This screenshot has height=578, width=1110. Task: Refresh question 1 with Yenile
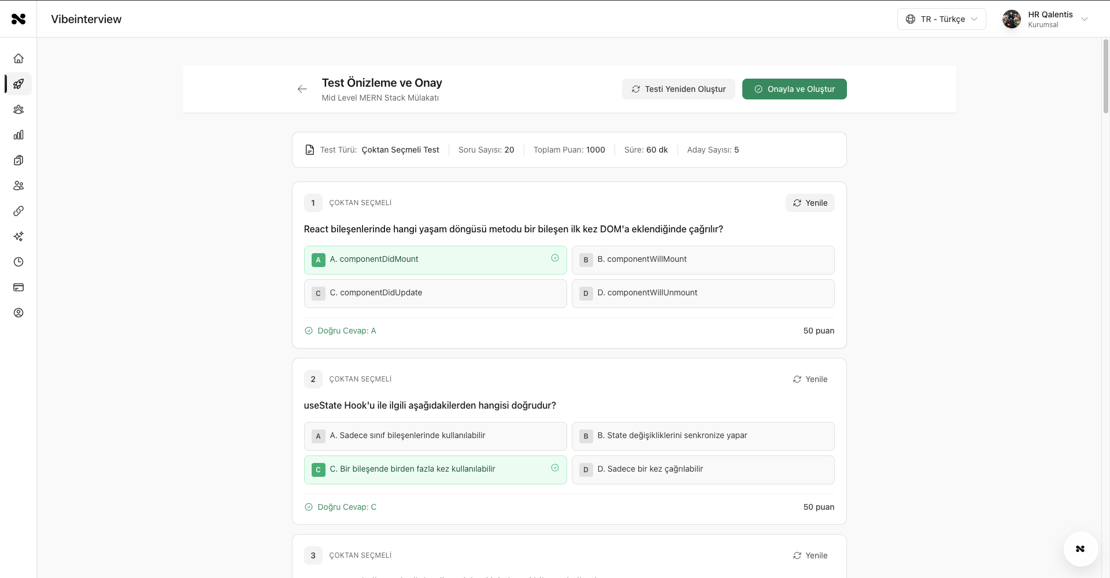tap(810, 203)
